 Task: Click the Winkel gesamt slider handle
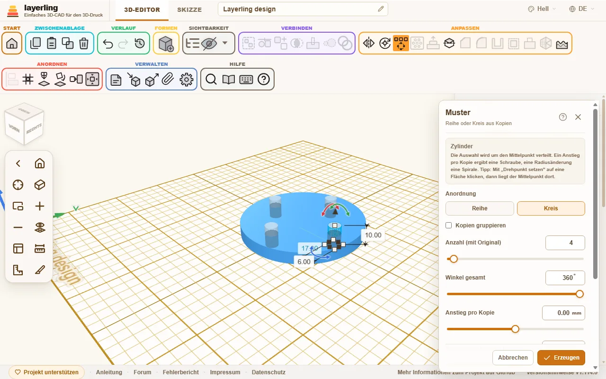tap(579, 294)
